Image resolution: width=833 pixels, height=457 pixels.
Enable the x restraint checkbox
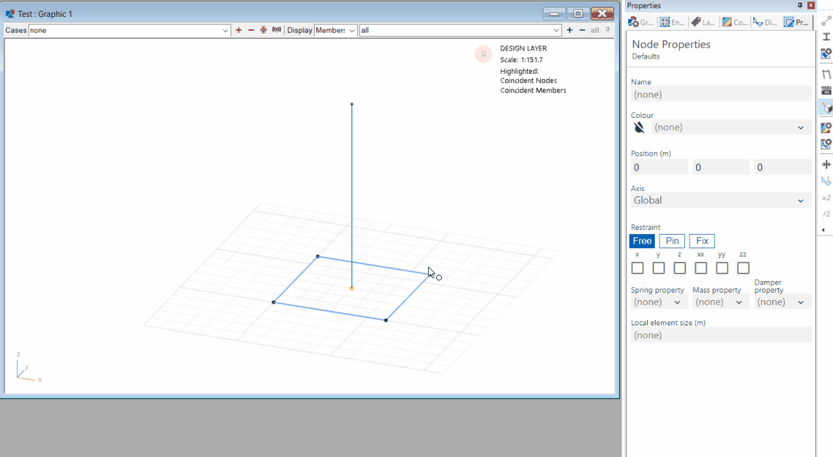click(x=637, y=268)
